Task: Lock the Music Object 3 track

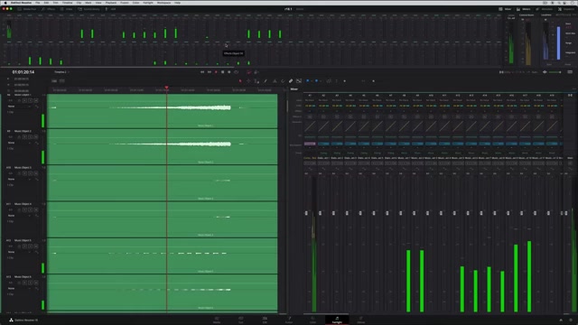Action: click(x=19, y=173)
